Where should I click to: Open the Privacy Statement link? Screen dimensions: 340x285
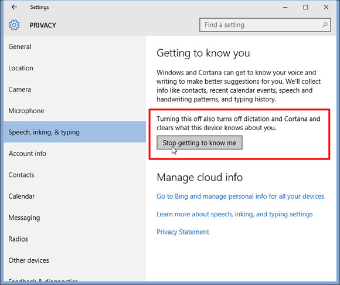point(183,232)
